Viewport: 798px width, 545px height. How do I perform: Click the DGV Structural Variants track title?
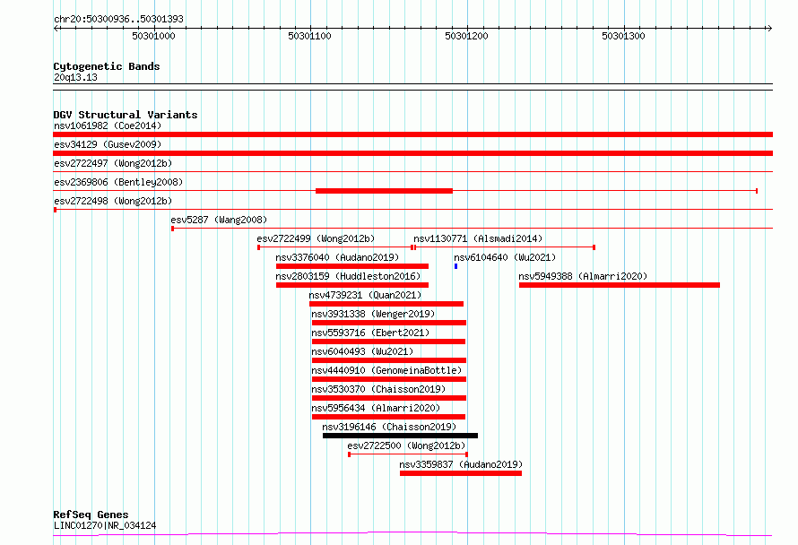pyautogui.click(x=126, y=115)
